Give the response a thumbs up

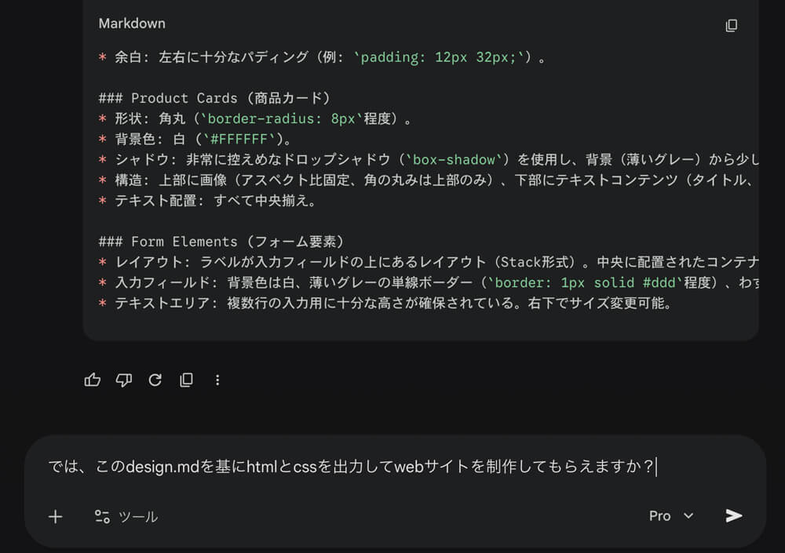coord(93,380)
